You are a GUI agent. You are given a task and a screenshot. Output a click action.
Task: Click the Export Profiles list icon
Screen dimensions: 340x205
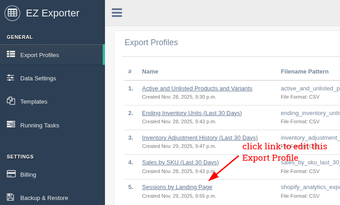11,54
